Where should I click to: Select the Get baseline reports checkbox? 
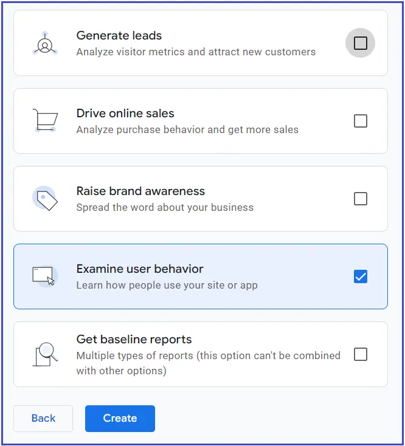point(361,354)
